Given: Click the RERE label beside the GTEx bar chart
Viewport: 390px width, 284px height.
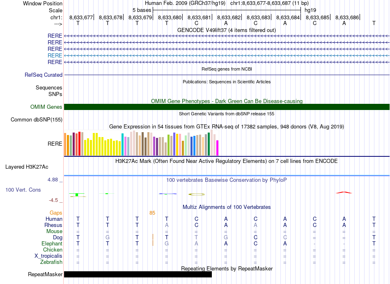Looking at the screenshot, I should point(55,144).
